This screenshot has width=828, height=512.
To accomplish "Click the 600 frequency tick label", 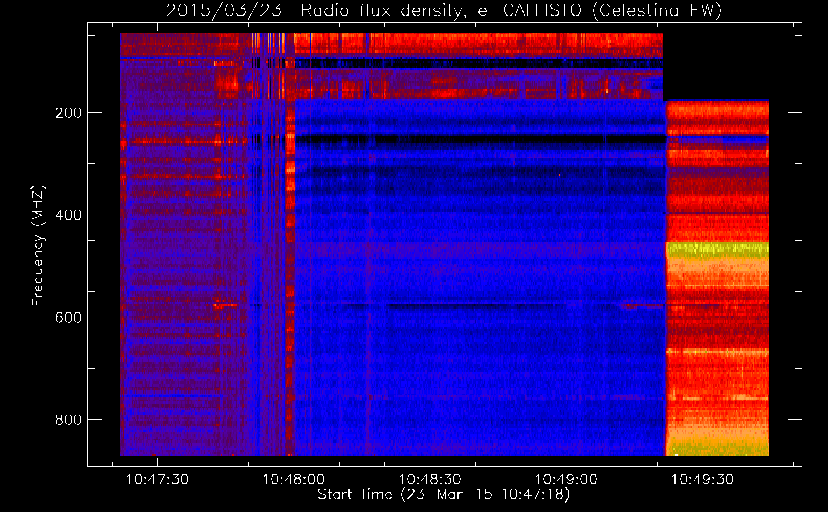I will coord(69,317).
